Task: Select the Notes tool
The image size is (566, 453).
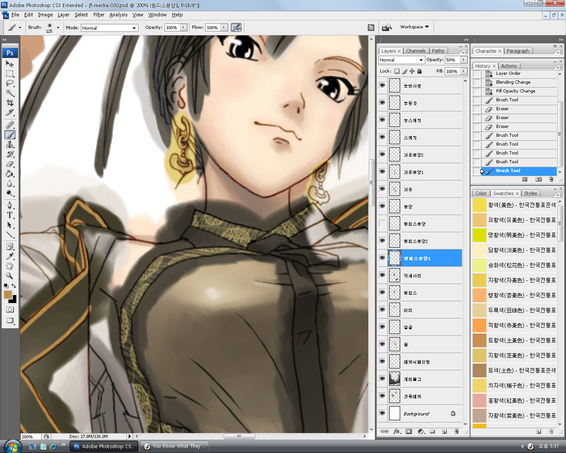Action: 10,246
